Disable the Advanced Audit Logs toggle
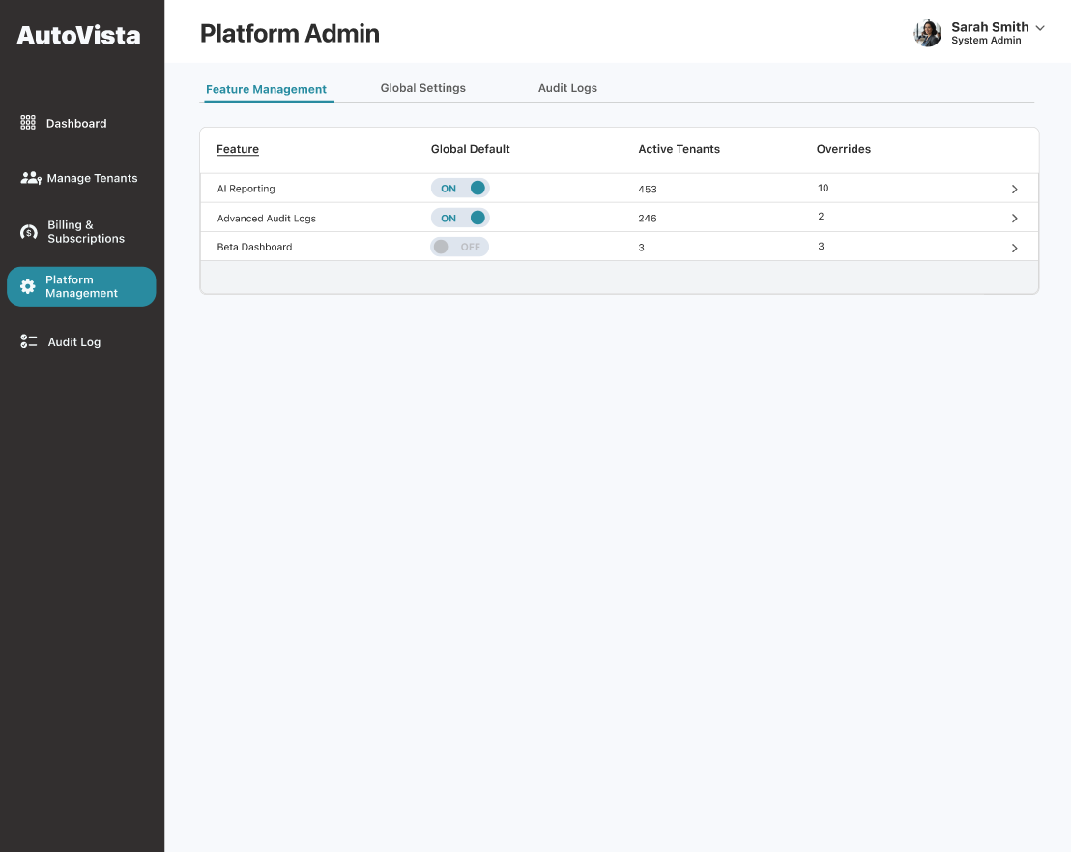 pyautogui.click(x=460, y=218)
